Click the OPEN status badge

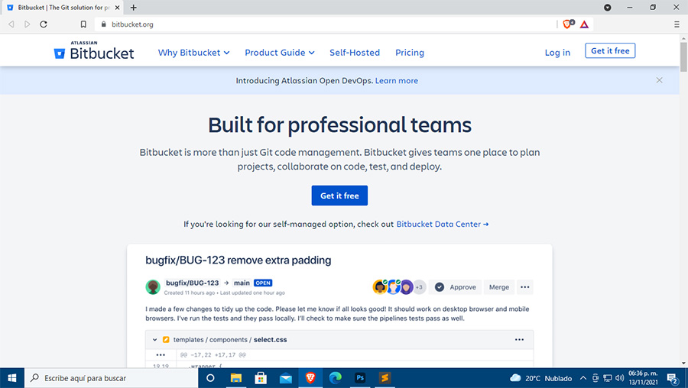pos(263,283)
